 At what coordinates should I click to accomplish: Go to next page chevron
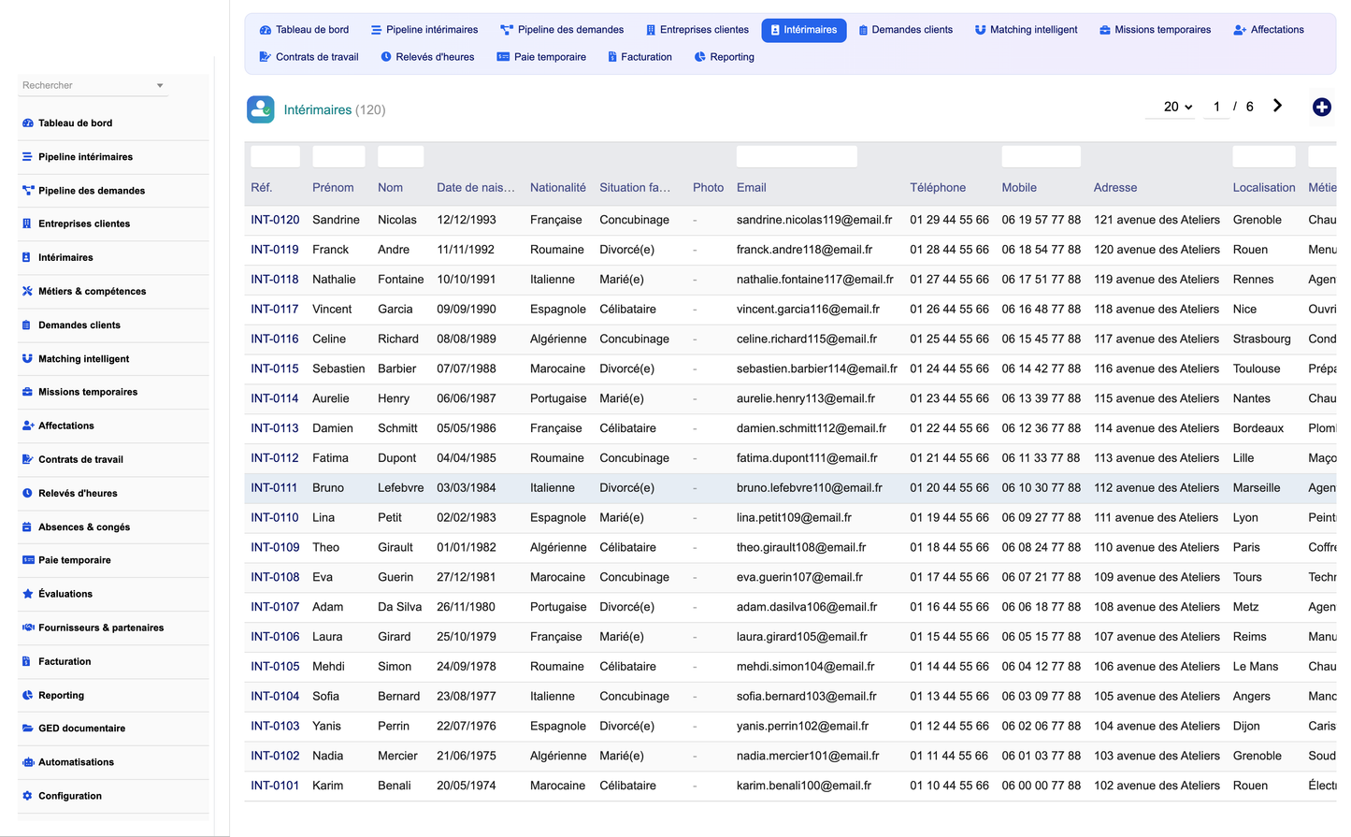[1277, 106]
